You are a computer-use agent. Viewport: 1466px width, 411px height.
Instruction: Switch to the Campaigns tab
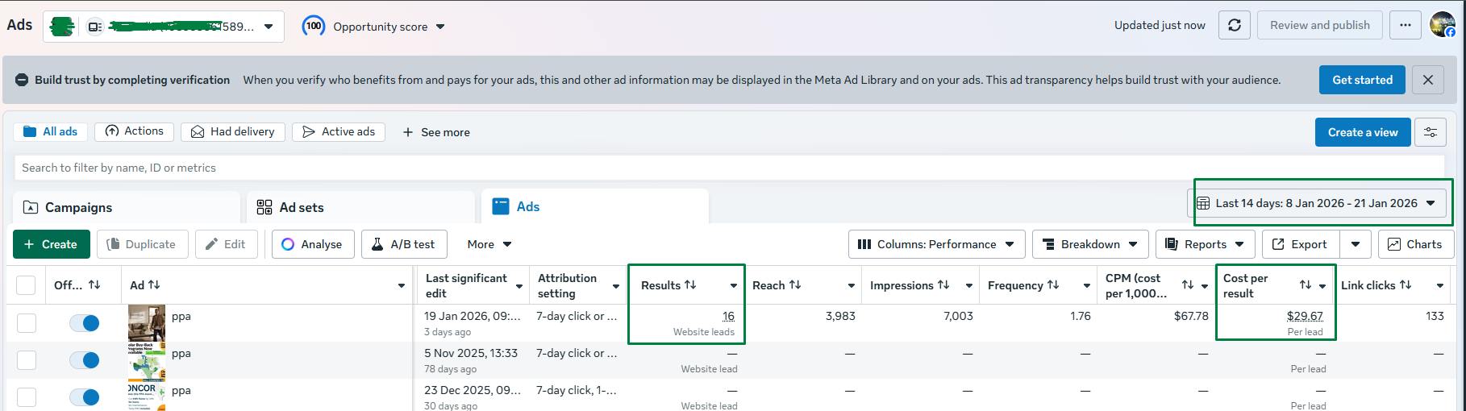tap(127, 207)
